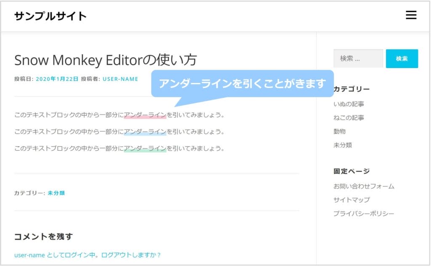
Task: Click the user-name としてログイン中 link
Action: (x=55, y=255)
